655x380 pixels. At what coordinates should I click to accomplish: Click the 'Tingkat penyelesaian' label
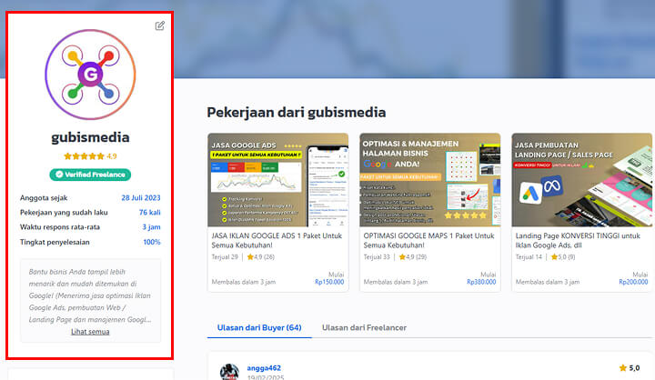[x=55, y=242]
